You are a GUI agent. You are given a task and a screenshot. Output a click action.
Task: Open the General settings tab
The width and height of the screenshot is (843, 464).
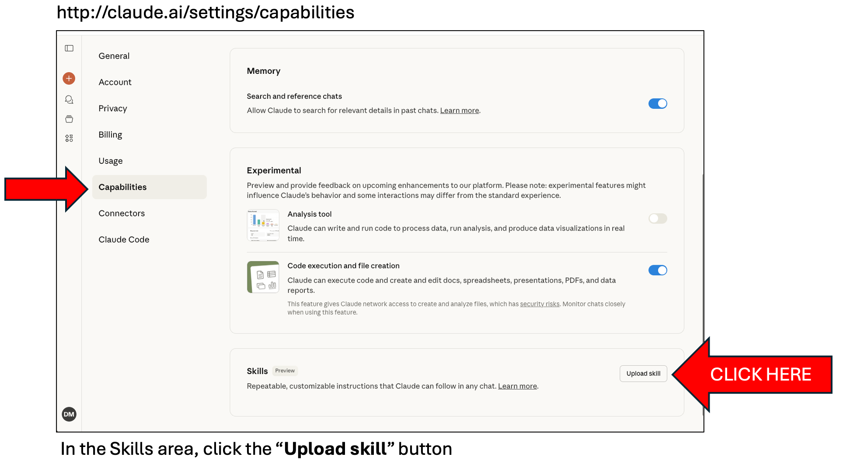(114, 56)
